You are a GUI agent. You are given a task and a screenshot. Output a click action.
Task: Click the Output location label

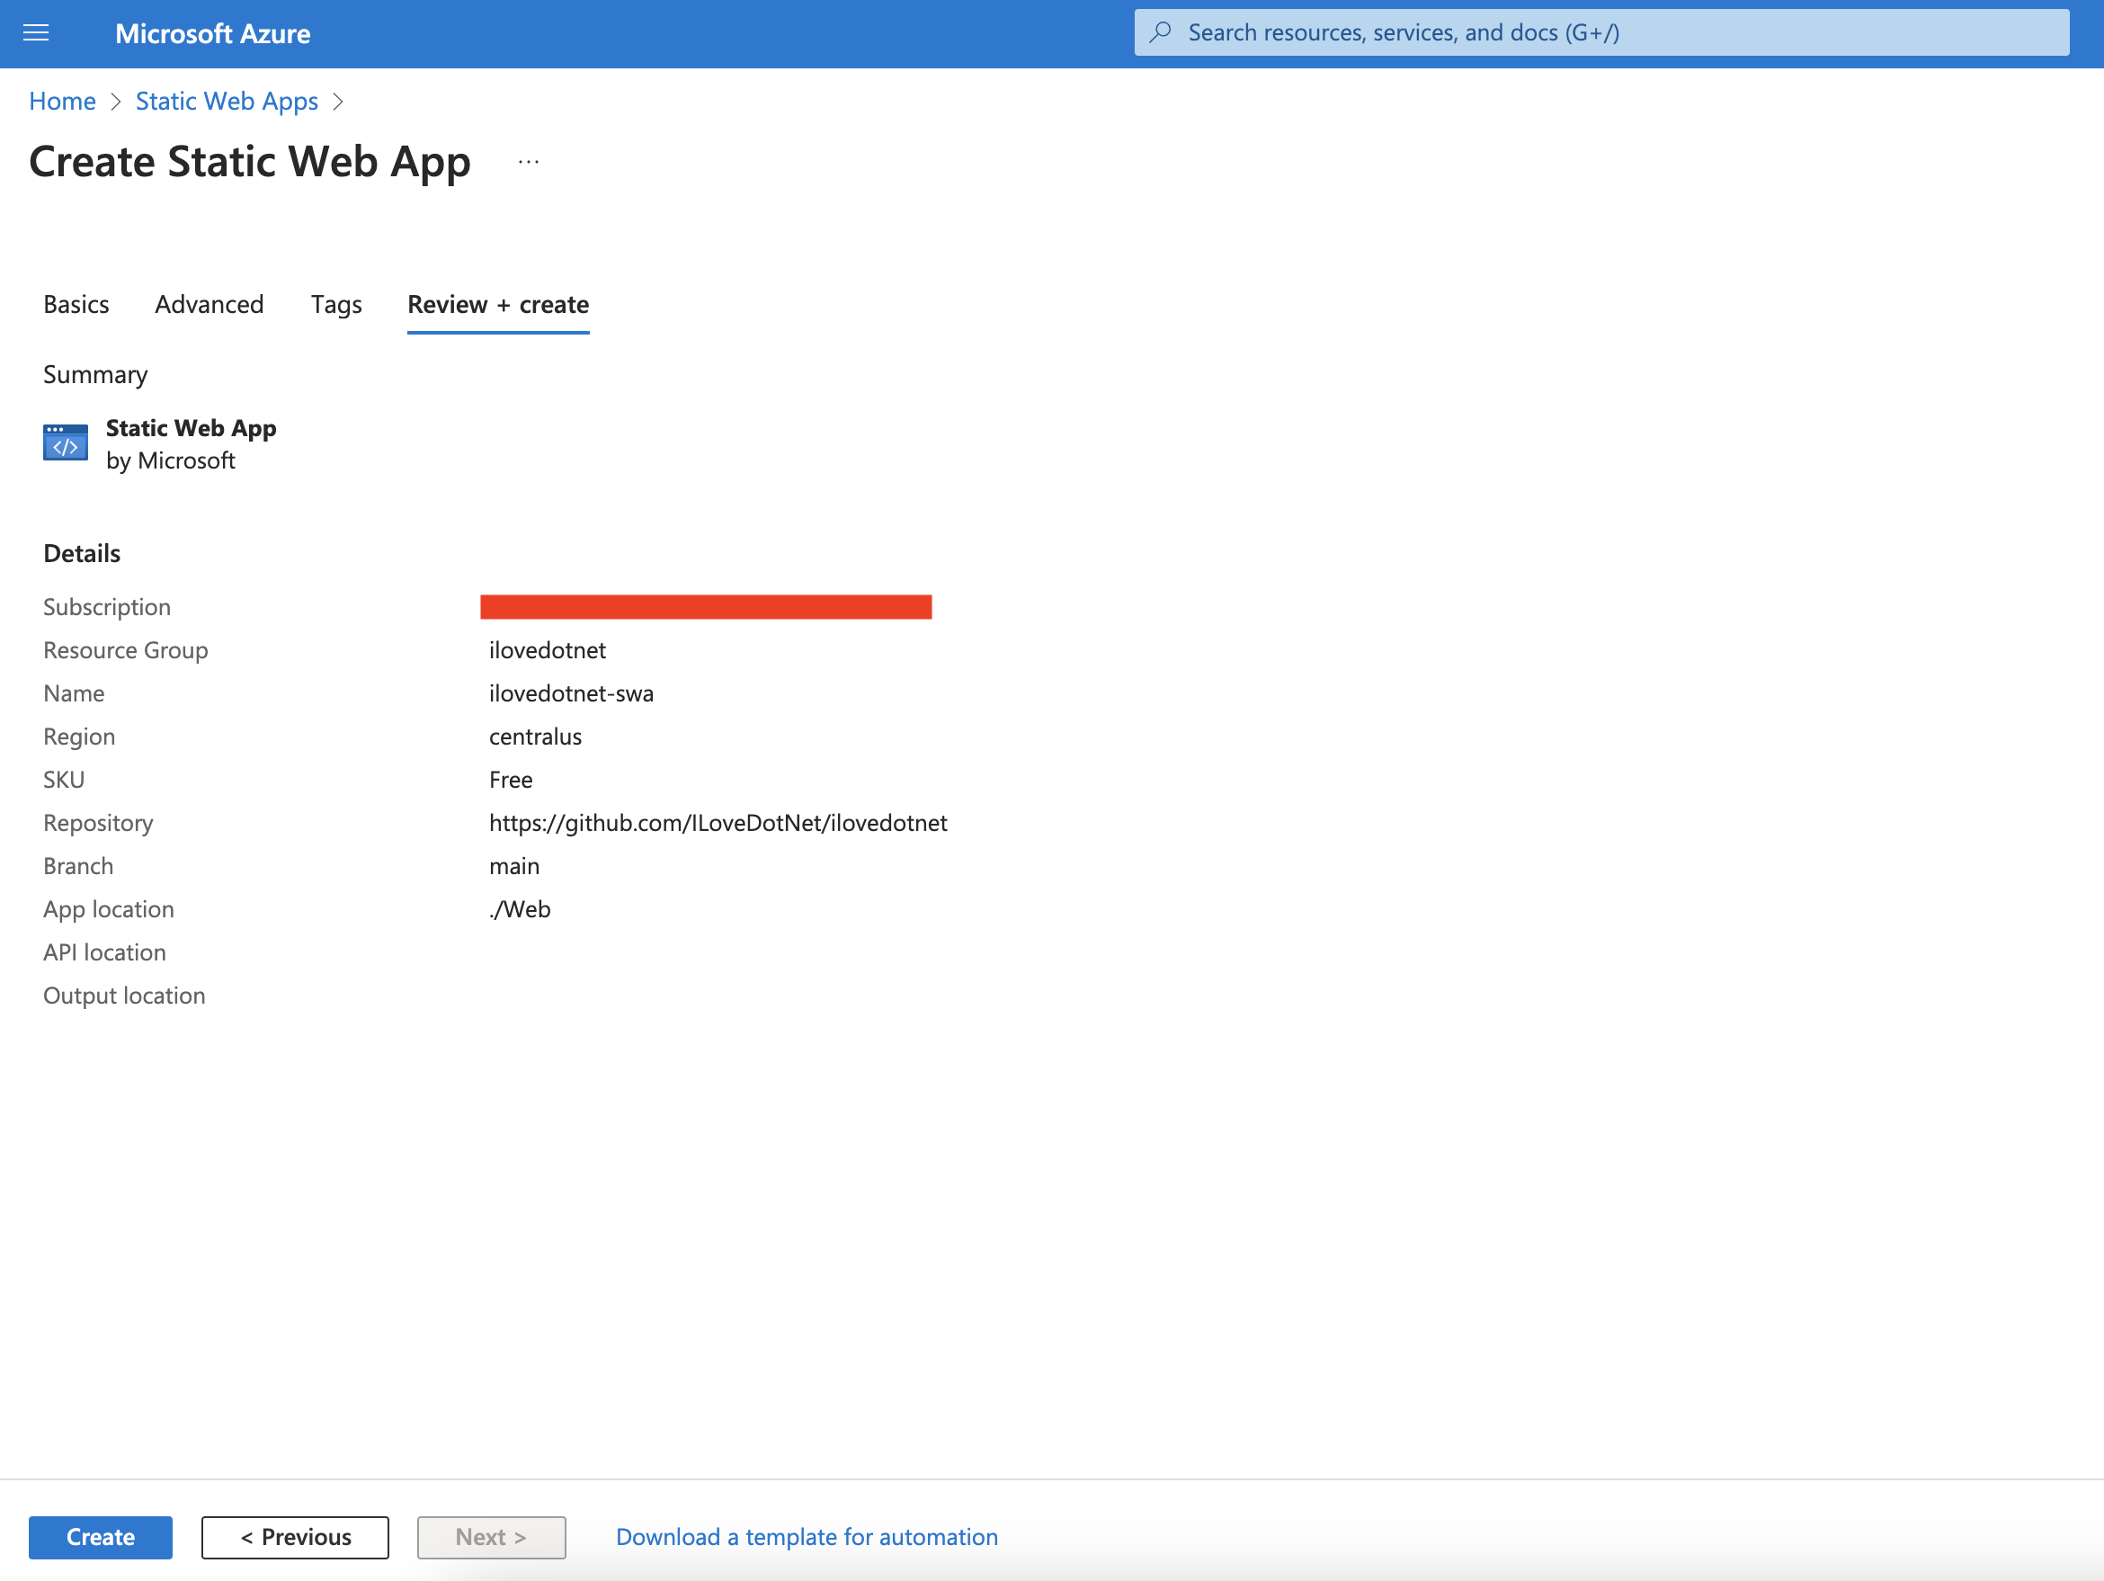pyautogui.click(x=125, y=996)
